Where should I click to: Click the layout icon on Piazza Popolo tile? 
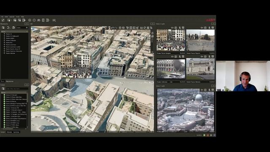213,28
